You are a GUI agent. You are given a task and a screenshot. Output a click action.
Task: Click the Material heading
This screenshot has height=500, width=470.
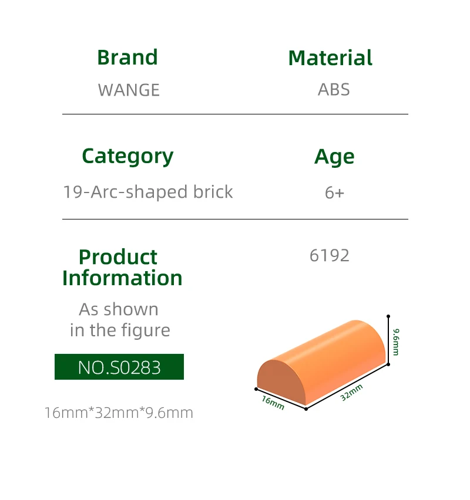pos(330,58)
